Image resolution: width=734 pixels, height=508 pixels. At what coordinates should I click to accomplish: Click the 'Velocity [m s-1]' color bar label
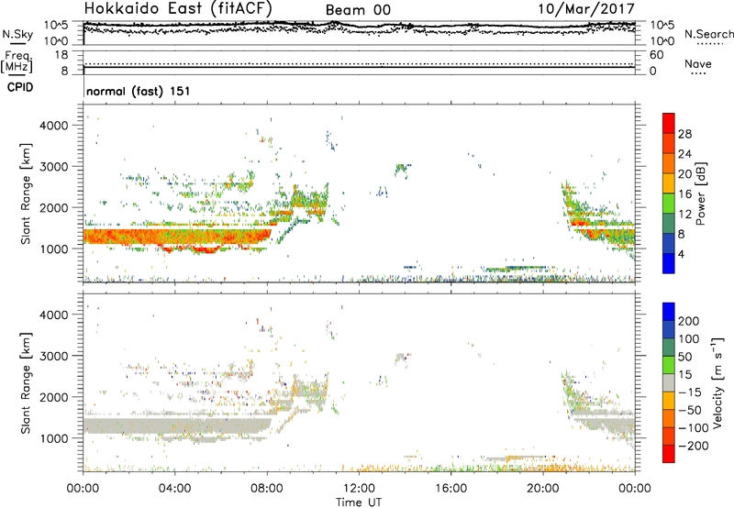click(717, 382)
